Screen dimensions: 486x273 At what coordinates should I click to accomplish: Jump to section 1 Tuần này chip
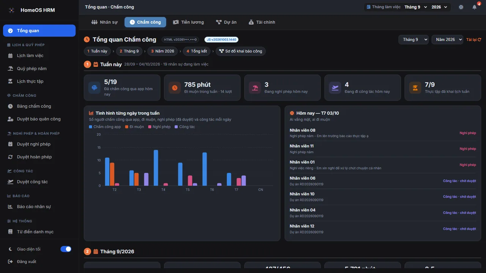click(98, 51)
